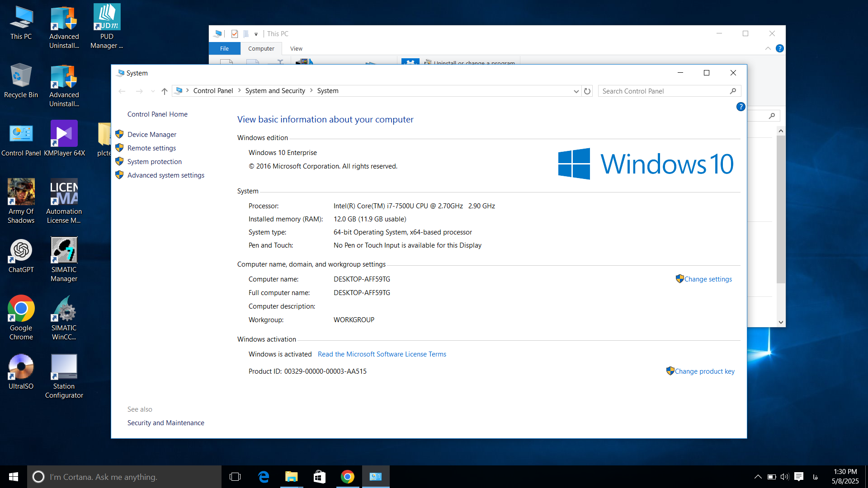Click the Cortana search box

coord(124,477)
